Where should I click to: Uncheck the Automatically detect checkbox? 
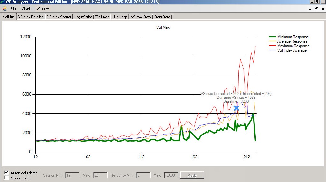(x=7, y=172)
